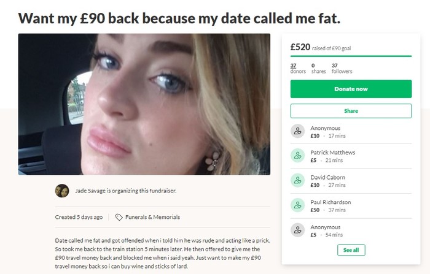Click the organizer's profile picture
Viewport: 430px width, 274px height.
[x=61, y=191]
